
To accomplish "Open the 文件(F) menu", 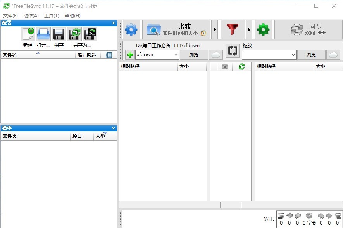I will point(10,16).
